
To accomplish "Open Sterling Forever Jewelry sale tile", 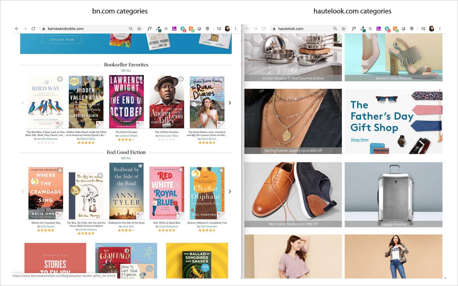I will (293, 121).
